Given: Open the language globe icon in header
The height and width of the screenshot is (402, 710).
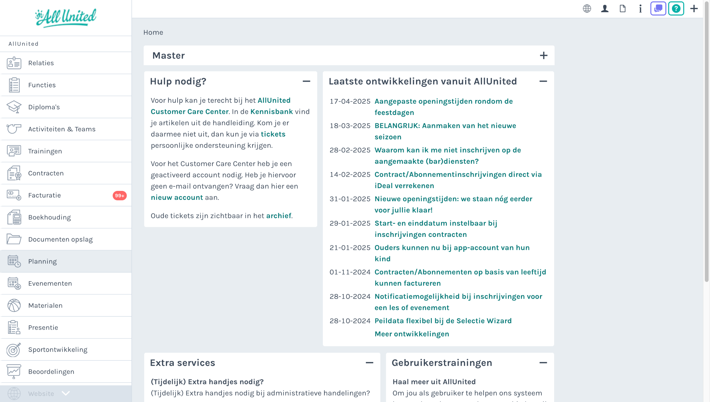Looking at the screenshot, I should point(587,9).
